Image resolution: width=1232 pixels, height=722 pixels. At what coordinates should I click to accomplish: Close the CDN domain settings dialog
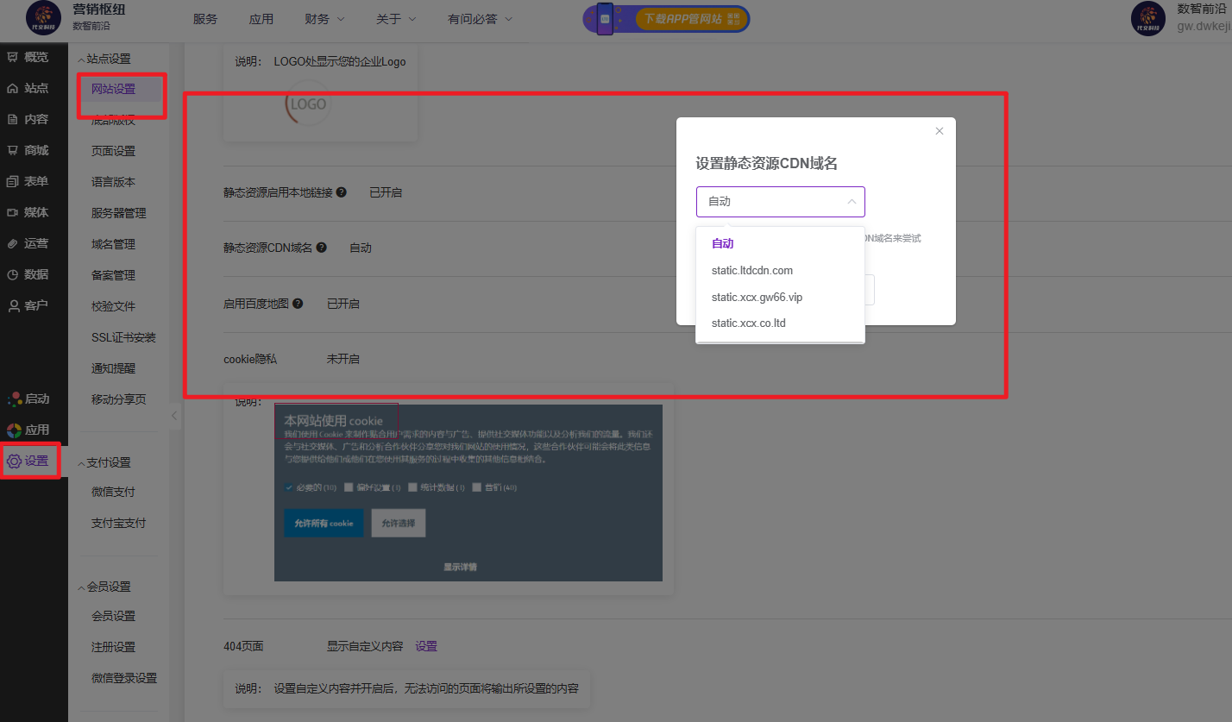click(940, 131)
